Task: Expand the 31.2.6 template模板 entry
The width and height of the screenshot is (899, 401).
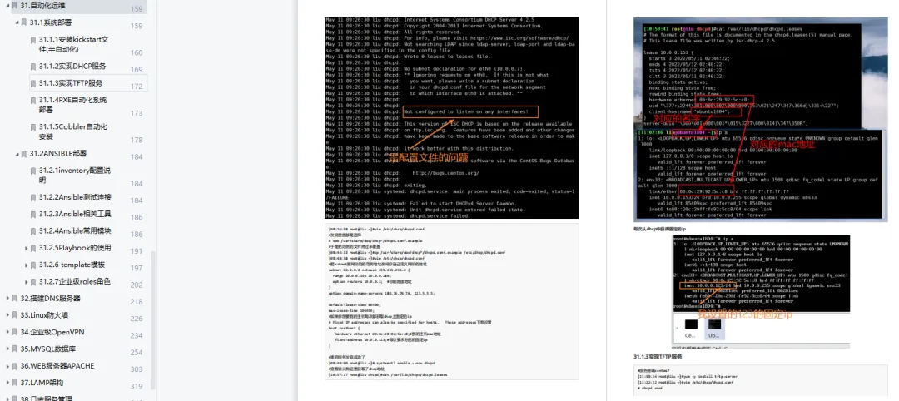Action: (27, 265)
